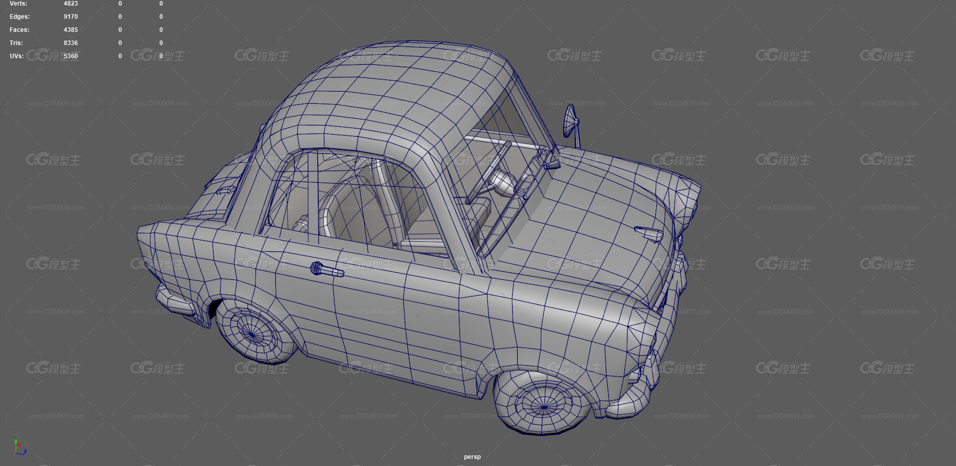This screenshot has height=466, width=956.
Task: Click the "persp" camera name label
Action: tap(472, 457)
